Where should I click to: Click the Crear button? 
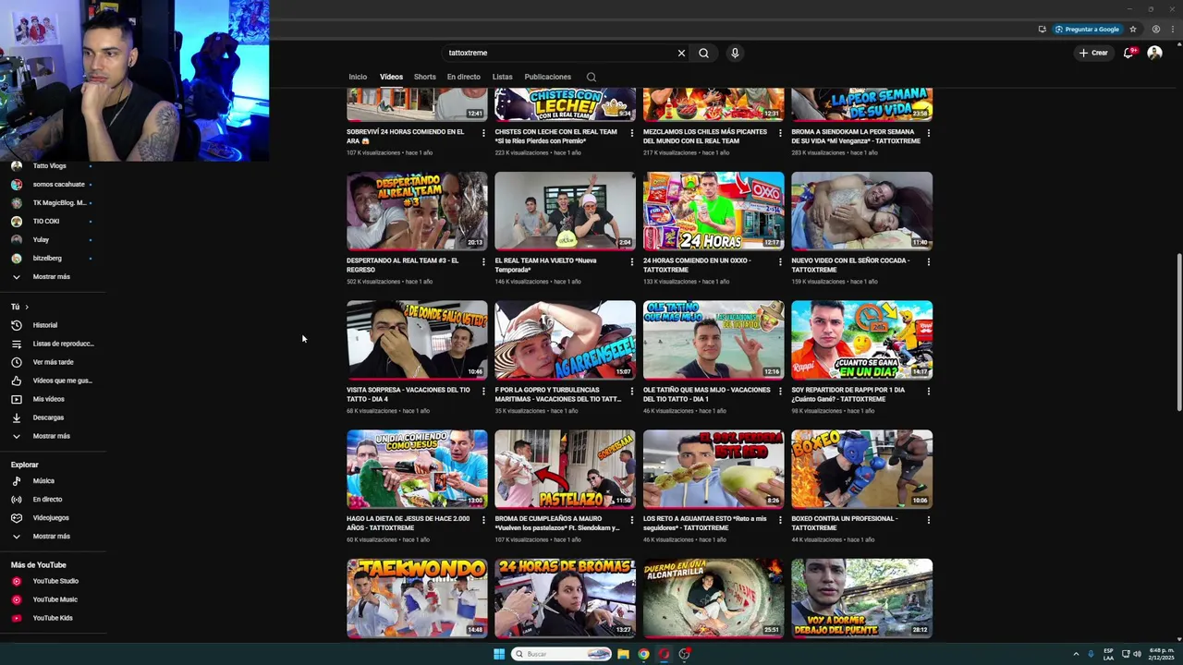(x=1092, y=53)
